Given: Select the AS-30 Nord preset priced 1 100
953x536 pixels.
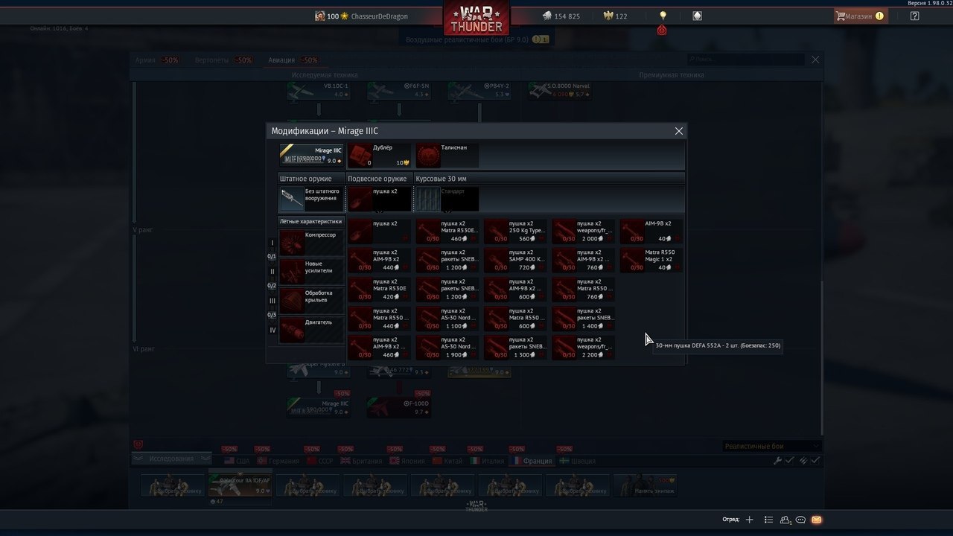Looking at the screenshot, I should [447, 319].
